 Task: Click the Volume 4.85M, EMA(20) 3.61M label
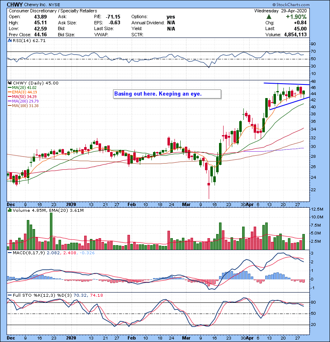pos(48,210)
